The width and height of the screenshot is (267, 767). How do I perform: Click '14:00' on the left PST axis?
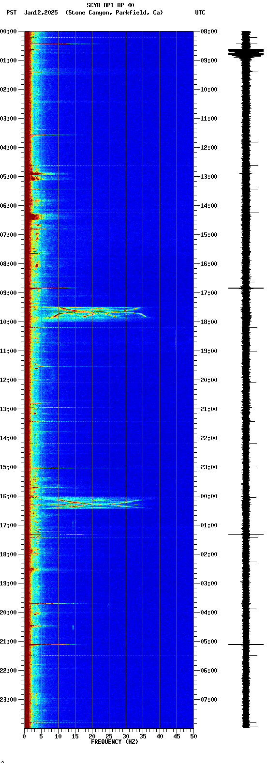click(8, 438)
